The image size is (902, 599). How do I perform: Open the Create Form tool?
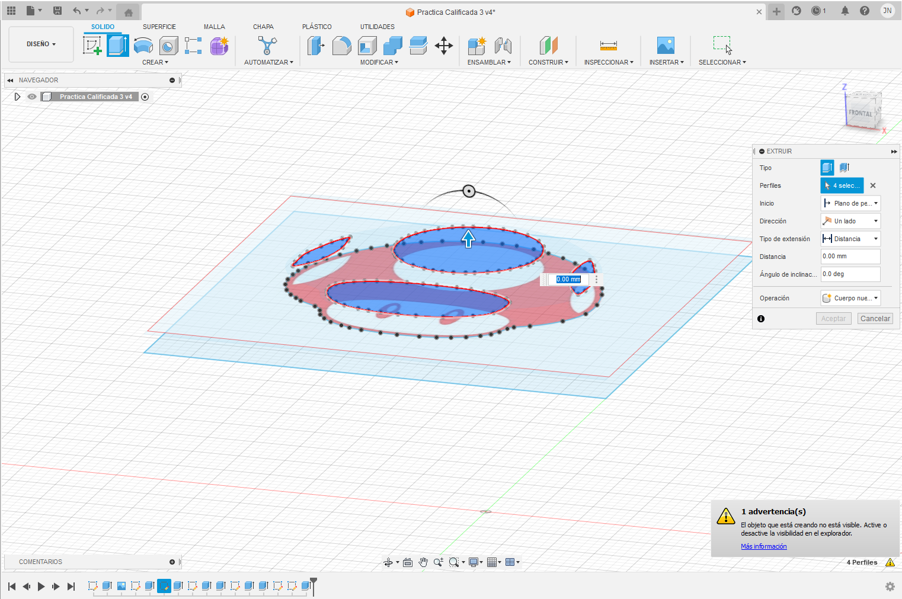pos(219,46)
